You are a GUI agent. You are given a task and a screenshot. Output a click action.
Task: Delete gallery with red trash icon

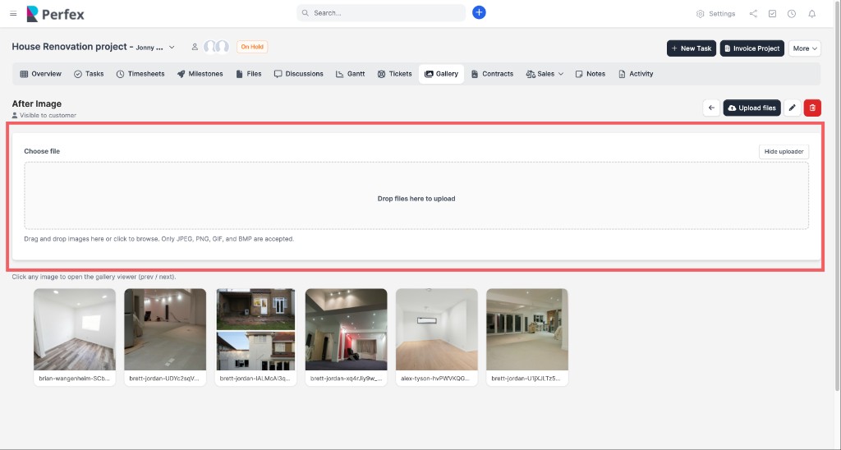(811, 108)
